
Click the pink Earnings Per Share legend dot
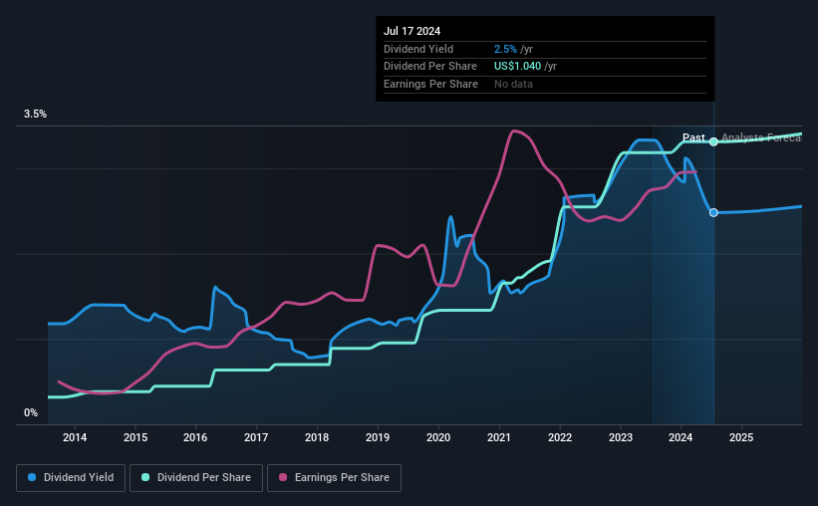(283, 477)
